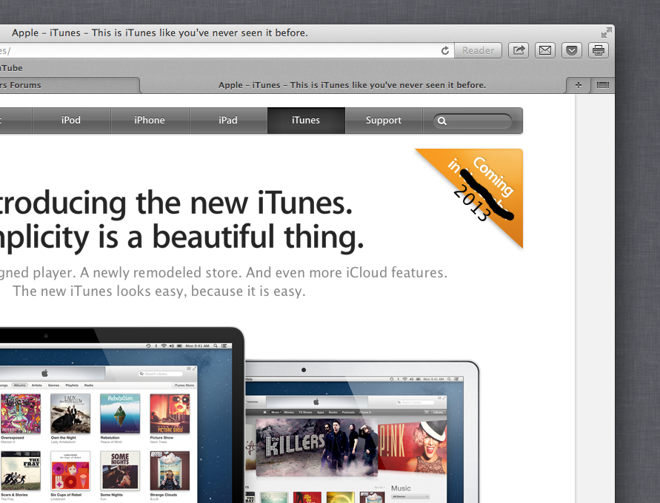Click the iTunes Store button in library
Viewport: 660px width, 503px height.
[x=184, y=385]
